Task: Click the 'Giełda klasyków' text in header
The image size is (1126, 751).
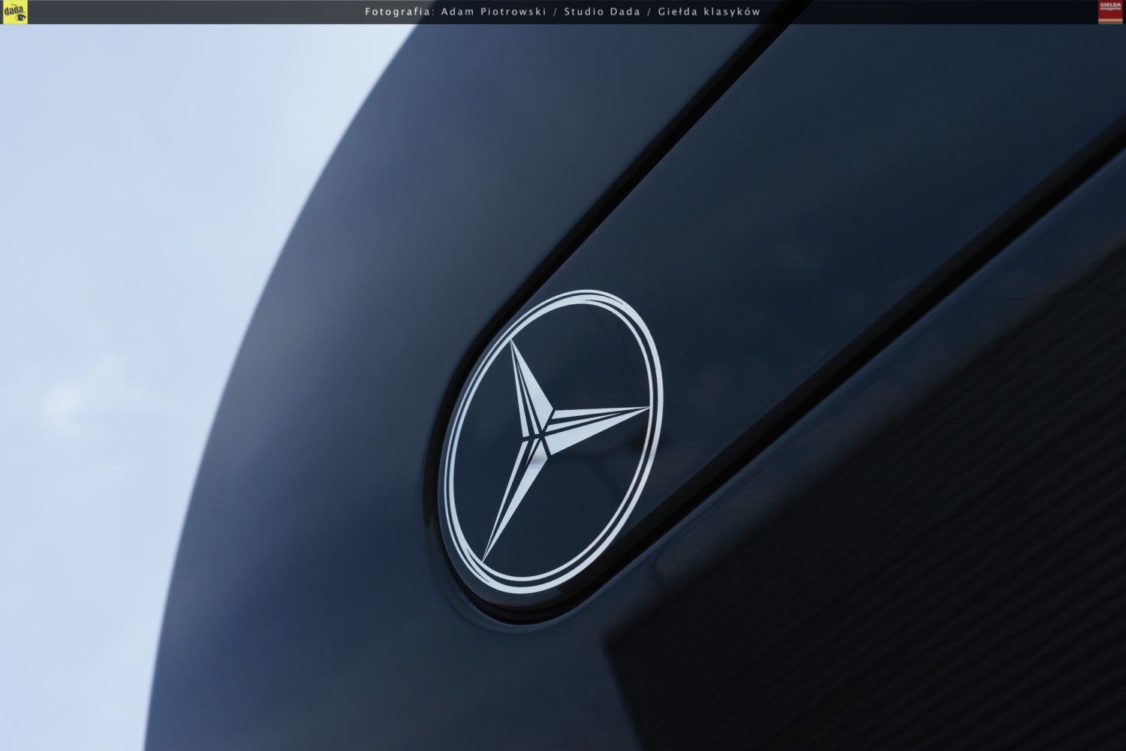Action: point(709,12)
